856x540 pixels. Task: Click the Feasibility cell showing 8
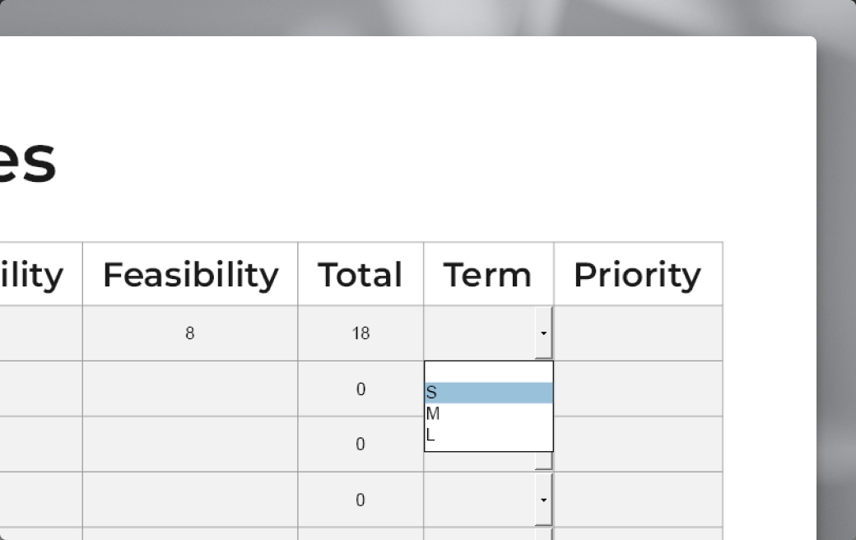point(190,333)
